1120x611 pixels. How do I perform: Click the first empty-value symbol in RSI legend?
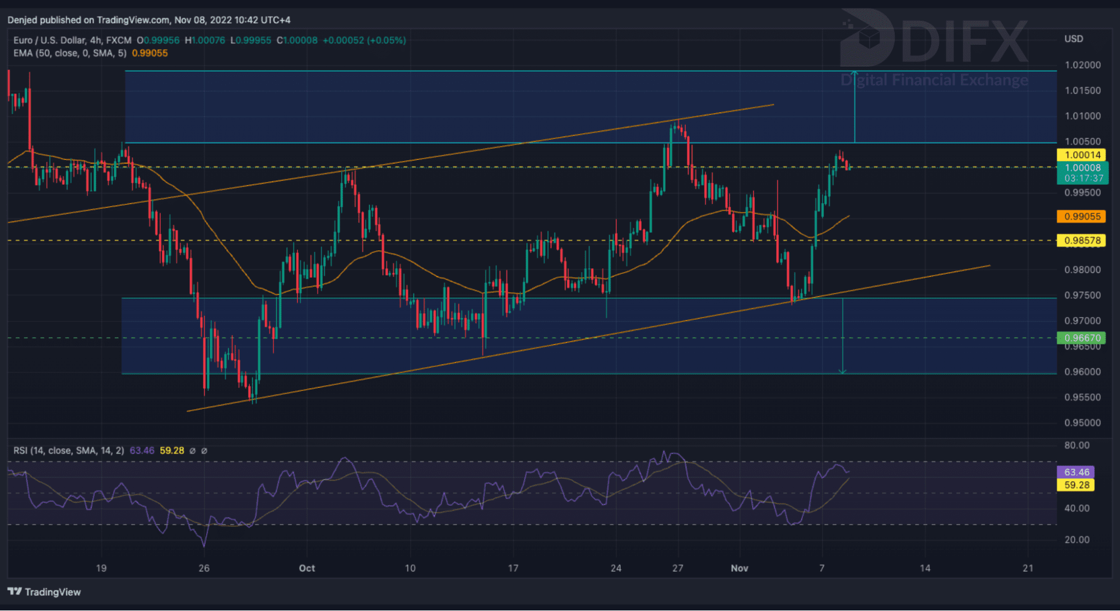click(x=193, y=451)
